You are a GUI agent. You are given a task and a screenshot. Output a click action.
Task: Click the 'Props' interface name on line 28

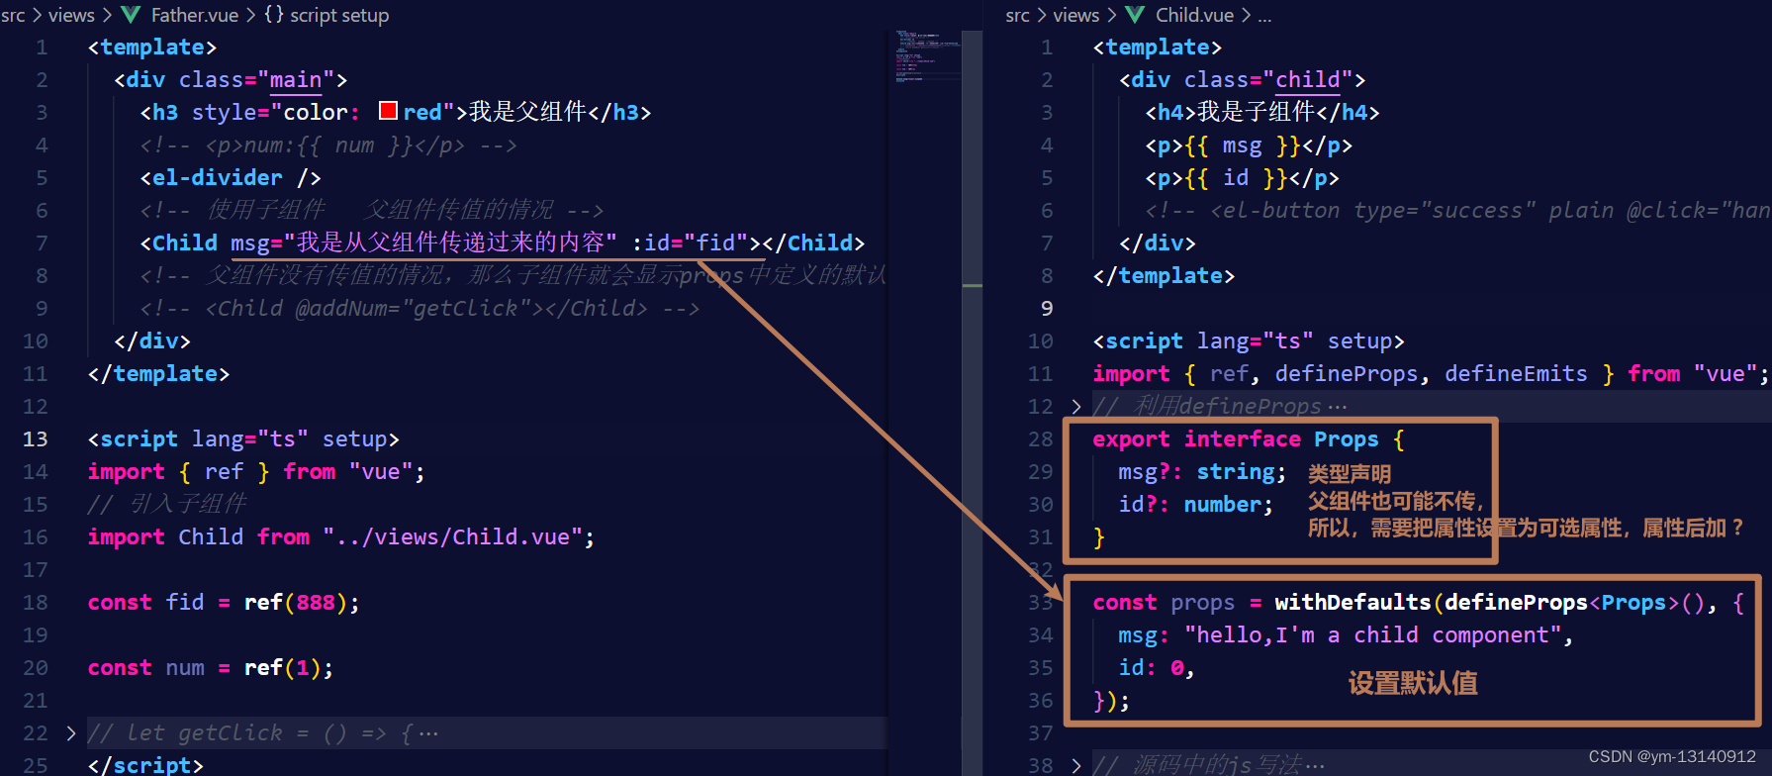1347,439
